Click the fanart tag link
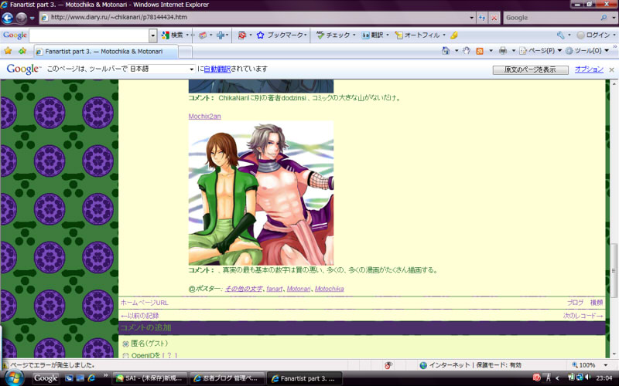619x386 pixels. point(275,289)
